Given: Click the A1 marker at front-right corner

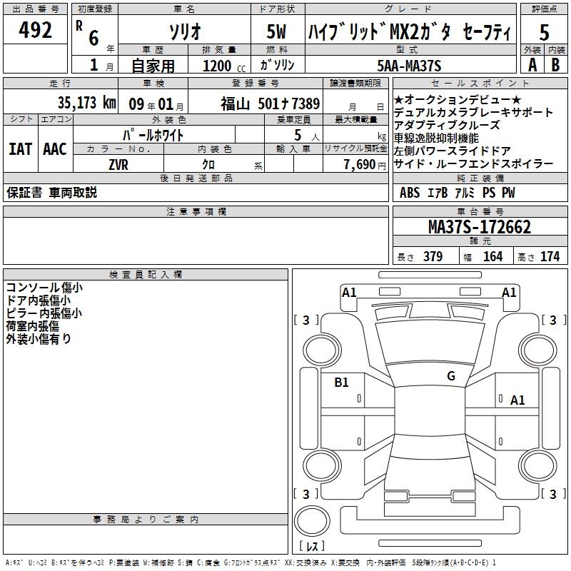Looking at the screenshot, I should tap(509, 292).
